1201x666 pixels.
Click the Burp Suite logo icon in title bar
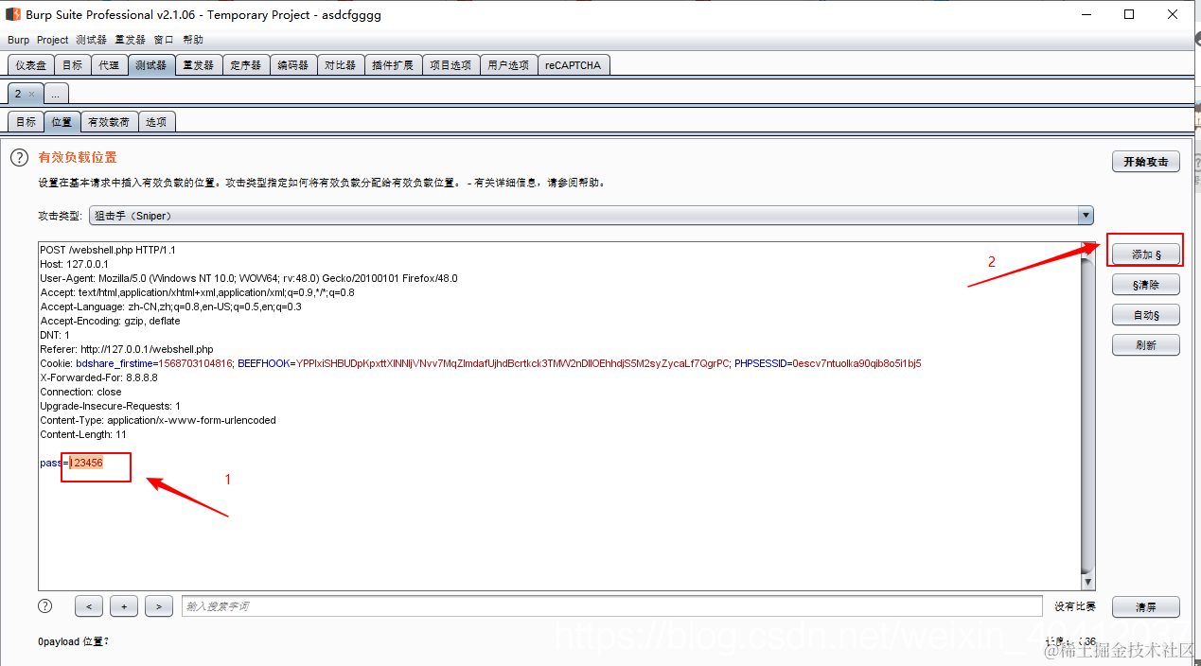(x=13, y=14)
